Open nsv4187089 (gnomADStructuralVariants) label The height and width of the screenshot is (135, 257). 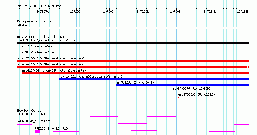click(x=54, y=70)
